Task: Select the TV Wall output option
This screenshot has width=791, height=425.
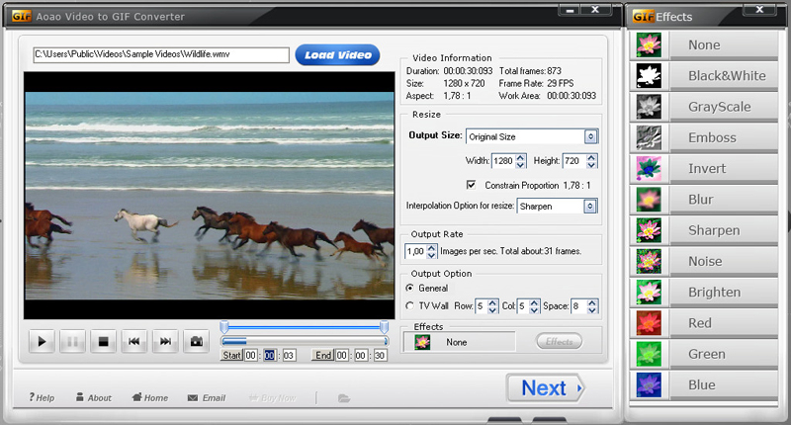Action: (410, 306)
